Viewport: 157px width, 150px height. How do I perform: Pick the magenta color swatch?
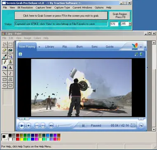pyautogui.click(x=36, y=139)
